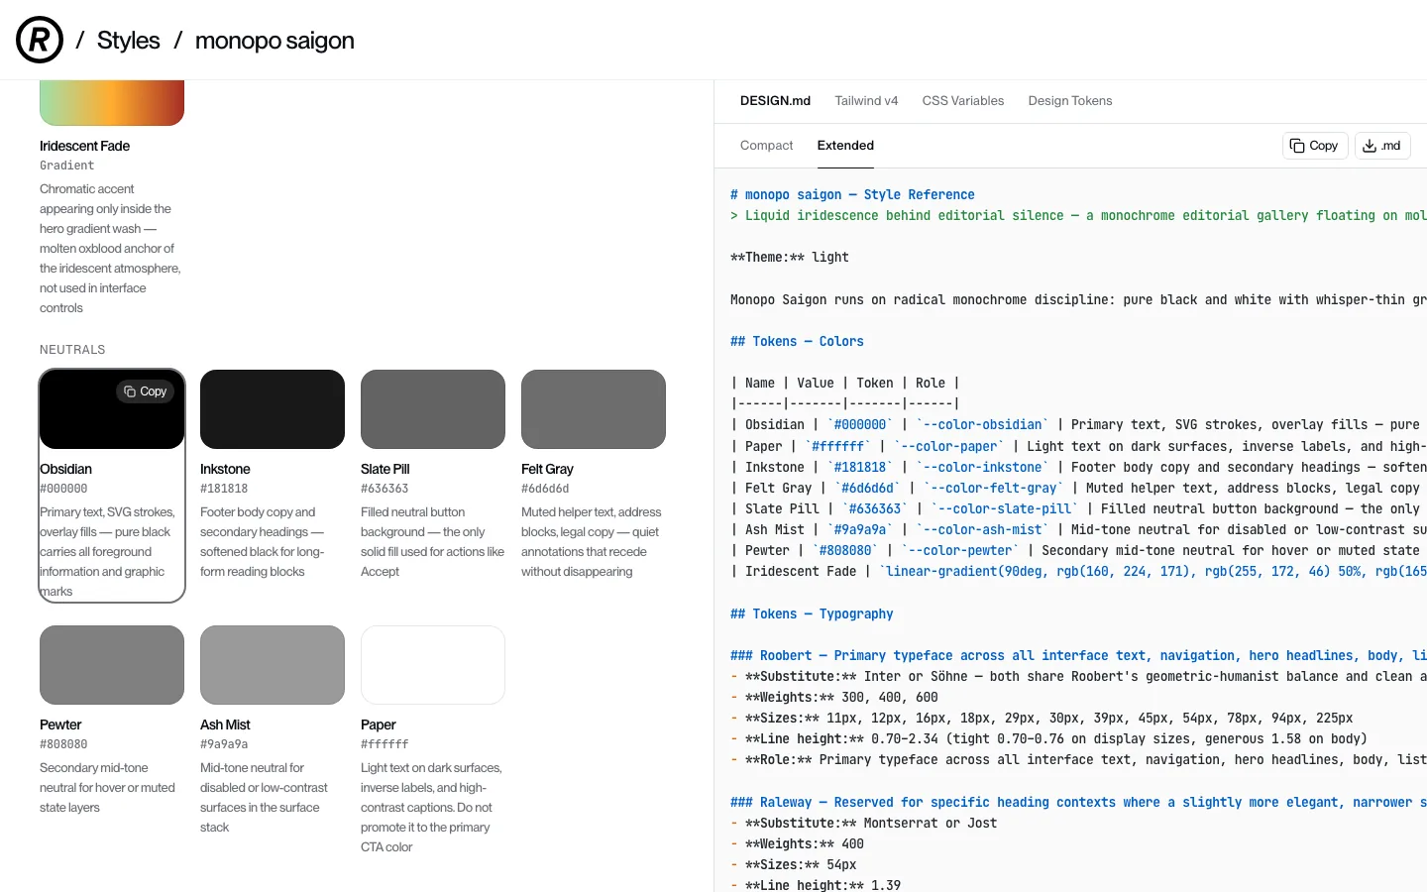1427x892 pixels.
Task: Click the Pewter swatch name
Action: [60, 725]
